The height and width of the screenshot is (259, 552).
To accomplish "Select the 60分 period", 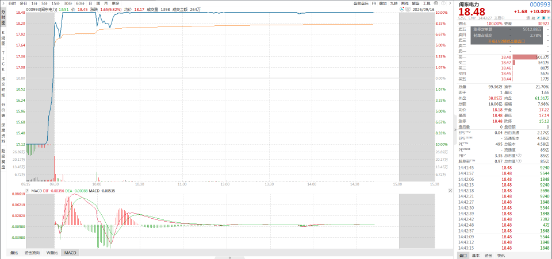I will coord(80,3).
